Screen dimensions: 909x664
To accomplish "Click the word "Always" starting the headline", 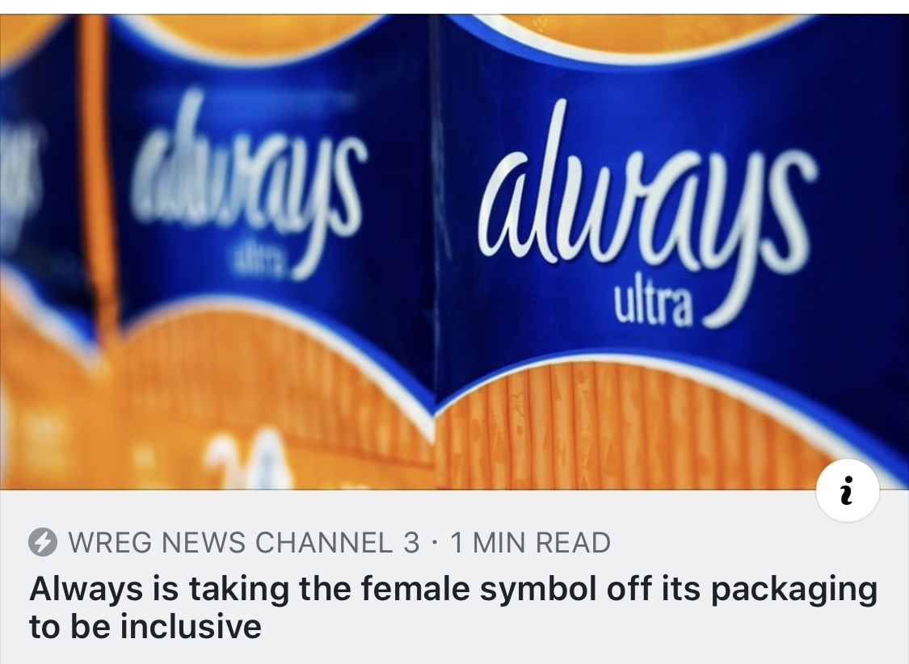I will point(86,589).
